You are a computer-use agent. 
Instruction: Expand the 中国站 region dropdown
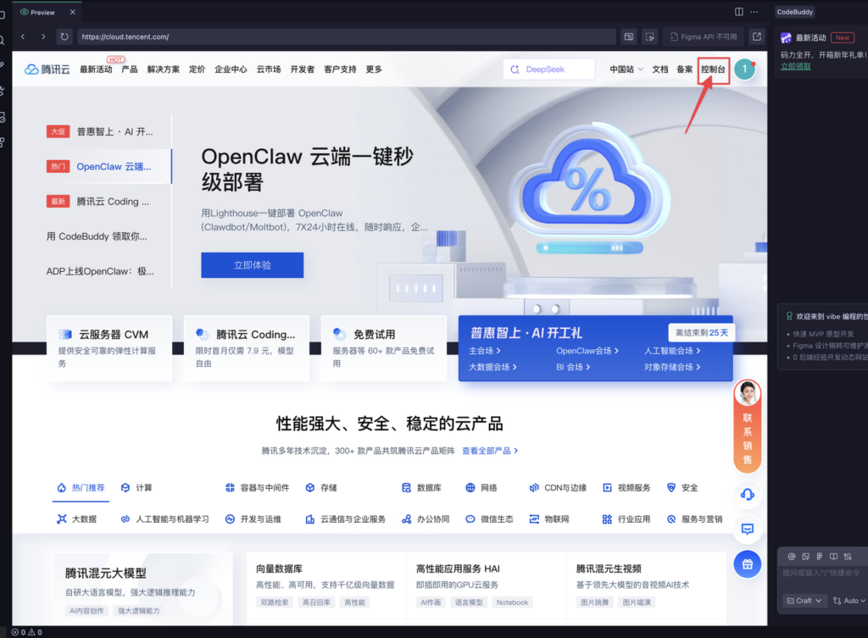626,69
